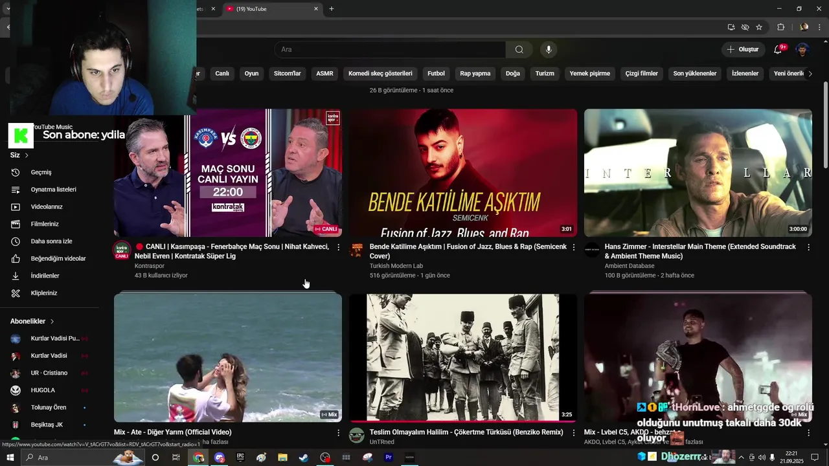The width and height of the screenshot is (829, 466).
Task: Open File Explorer from taskbar
Action: (x=282, y=458)
